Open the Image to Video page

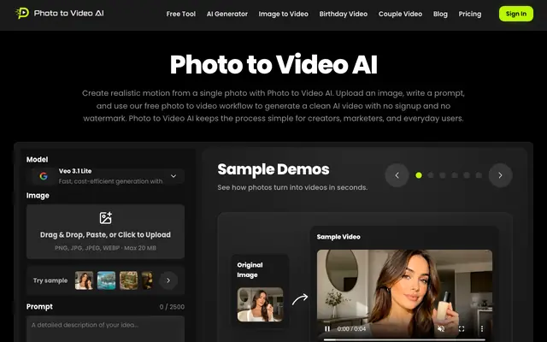point(283,14)
